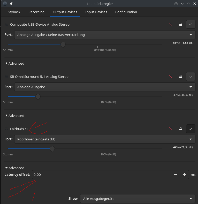Viewport: 198px width, 204px height.
Task: Click the Lautstärkeregler window title
Action: pos(100,4)
